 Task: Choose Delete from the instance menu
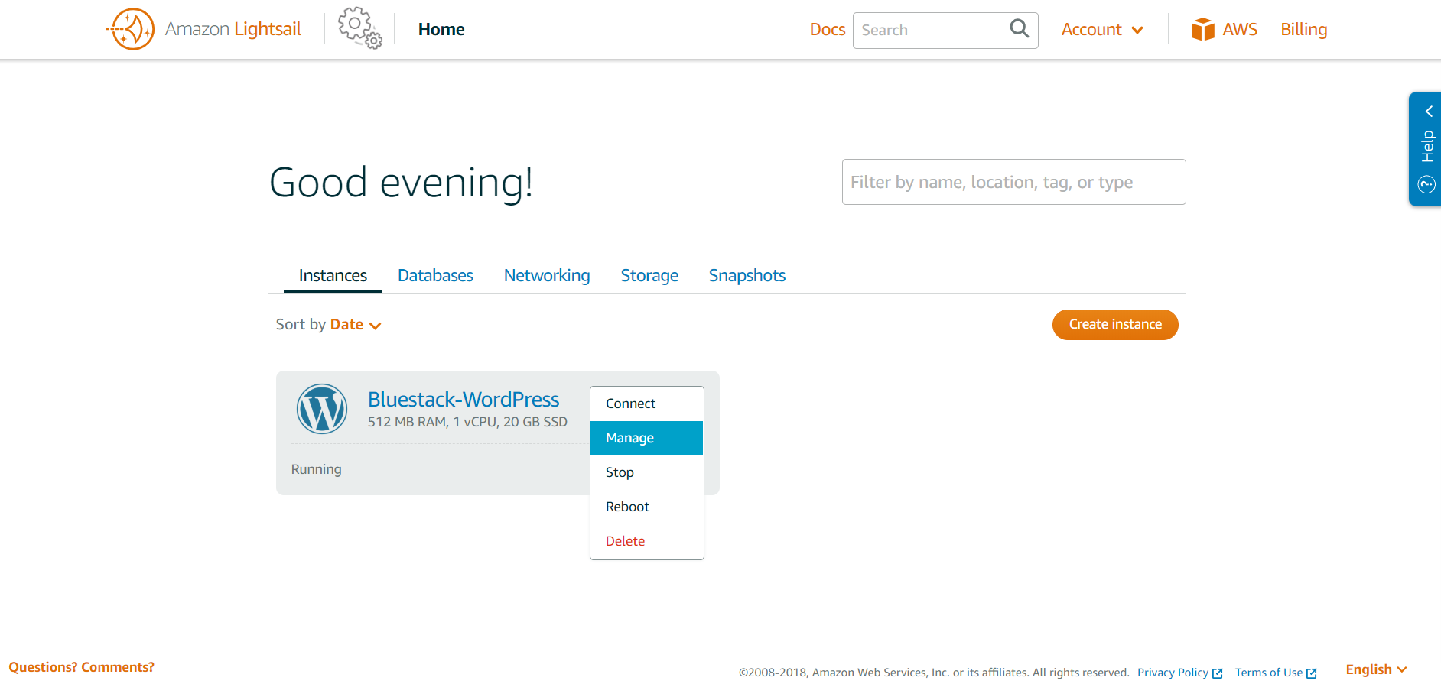647,541
